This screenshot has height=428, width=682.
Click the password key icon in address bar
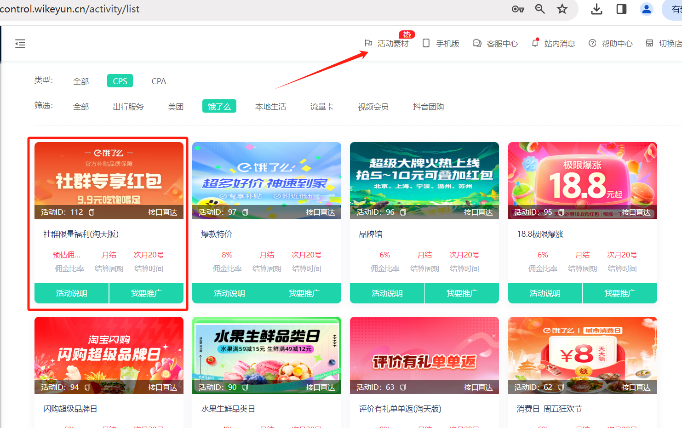pyautogui.click(x=518, y=9)
